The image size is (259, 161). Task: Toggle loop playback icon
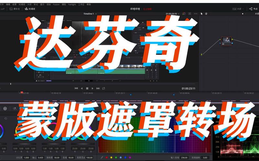click(104, 88)
